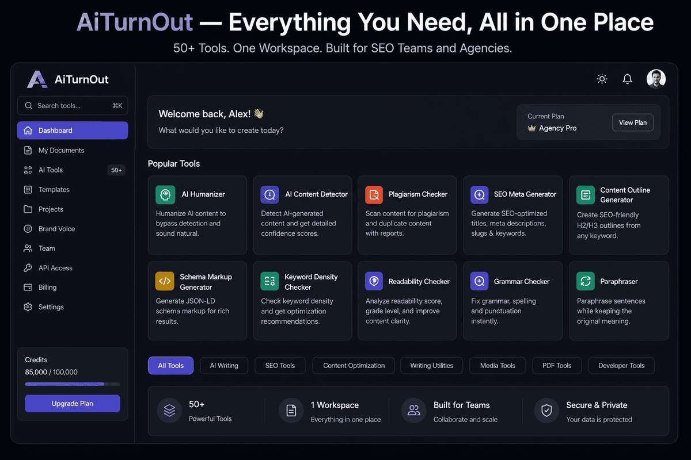Open the AI Content Detector icon
The image size is (691, 460).
coord(269,194)
